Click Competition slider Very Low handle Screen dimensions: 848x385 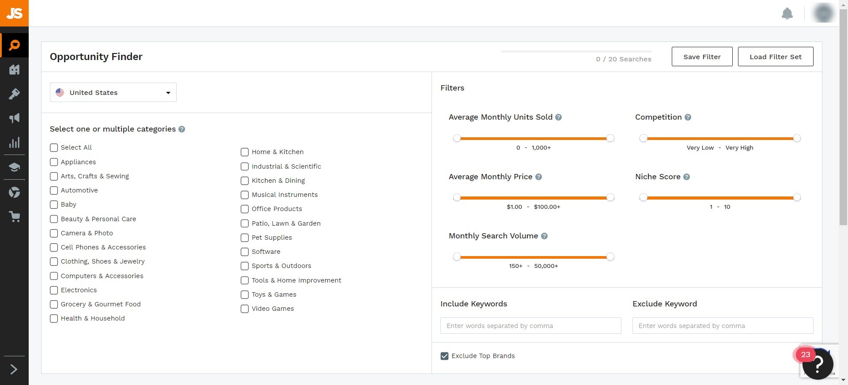point(643,138)
